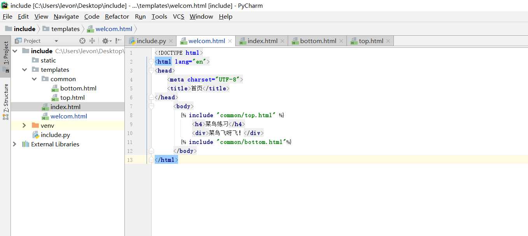Click the closing html tag on line 13
Screen dimensions: 528x236
166,160
